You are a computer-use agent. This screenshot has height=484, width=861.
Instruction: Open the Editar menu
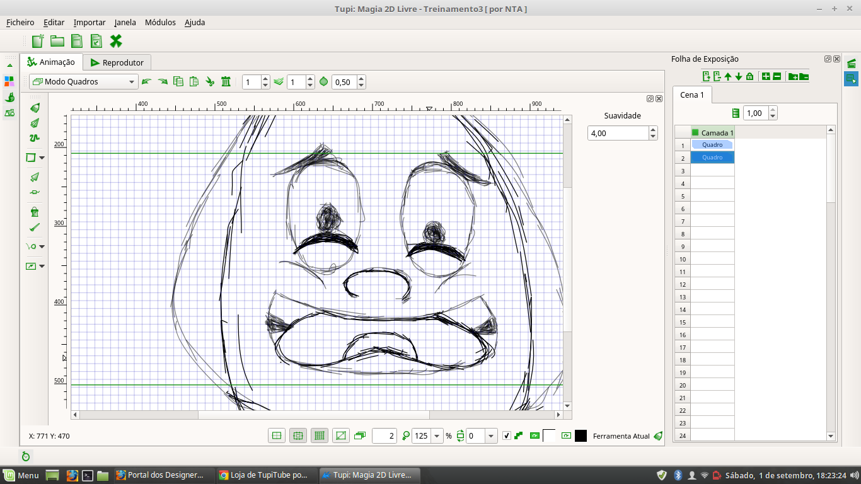[54, 22]
